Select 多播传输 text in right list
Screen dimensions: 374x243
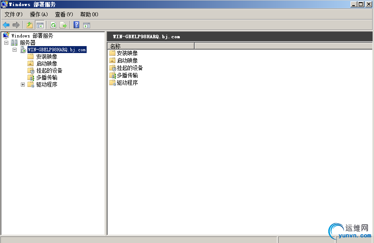click(127, 75)
